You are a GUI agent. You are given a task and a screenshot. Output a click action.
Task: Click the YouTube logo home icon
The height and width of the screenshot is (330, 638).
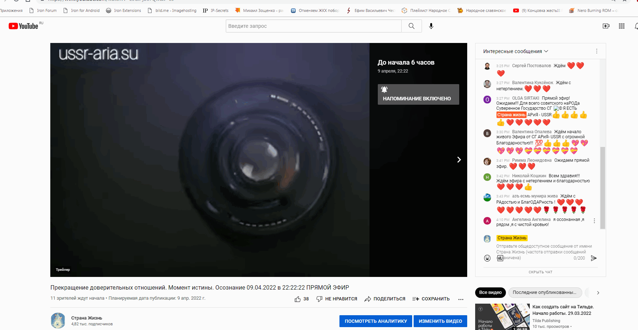click(x=23, y=26)
